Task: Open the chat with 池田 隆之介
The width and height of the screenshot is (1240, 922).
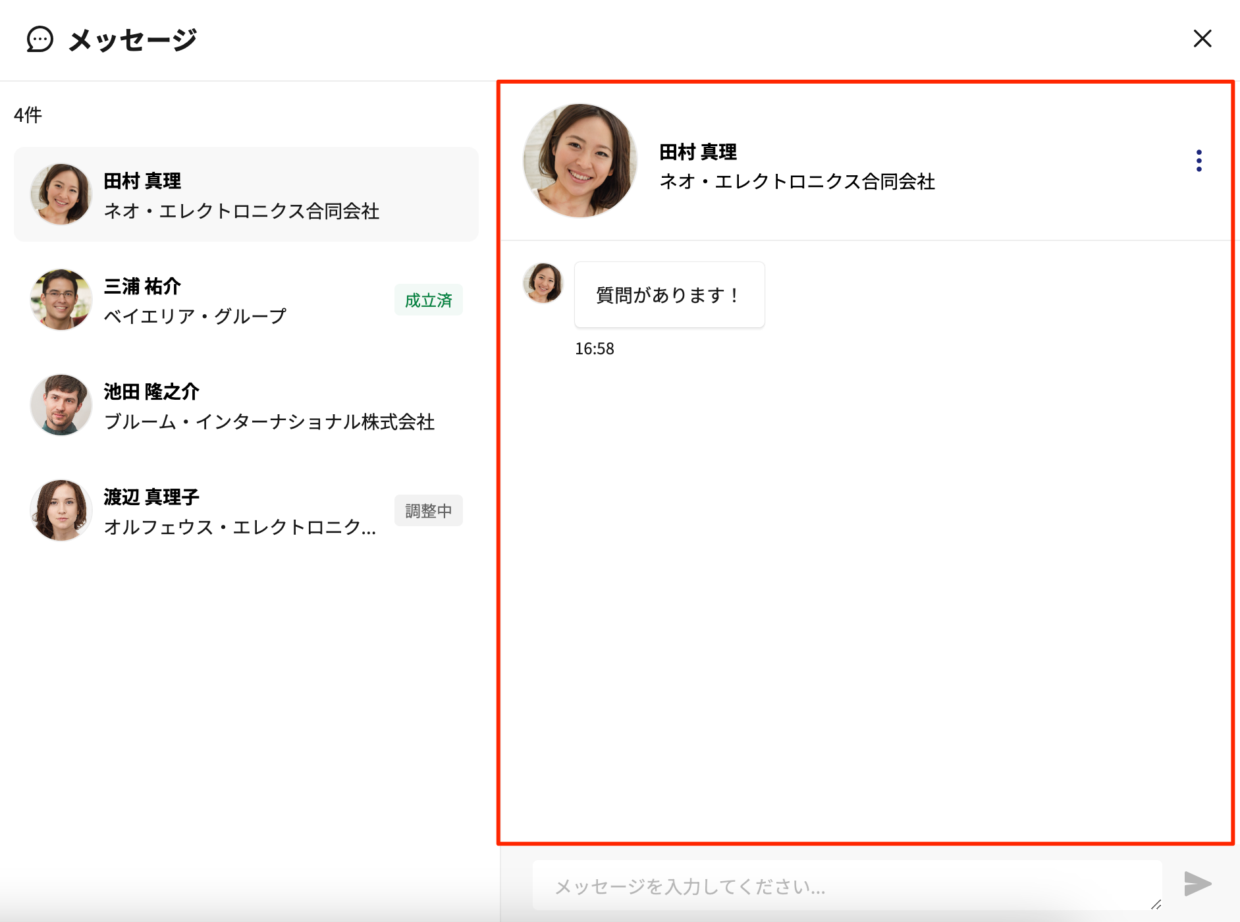Action: pos(244,405)
